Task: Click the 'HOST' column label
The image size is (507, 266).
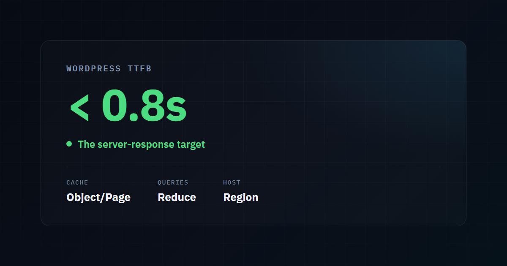Action: pos(232,182)
